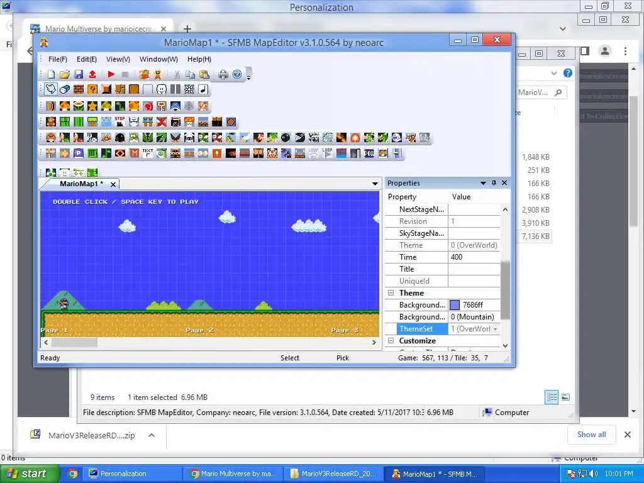Open the Properties panel options dropdown
Image resolution: width=644 pixels, height=483 pixels.
tap(483, 183)
